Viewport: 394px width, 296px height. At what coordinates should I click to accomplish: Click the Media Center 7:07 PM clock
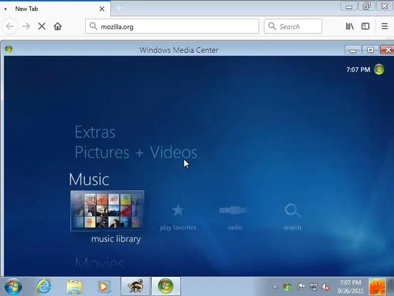pos(358,70)
